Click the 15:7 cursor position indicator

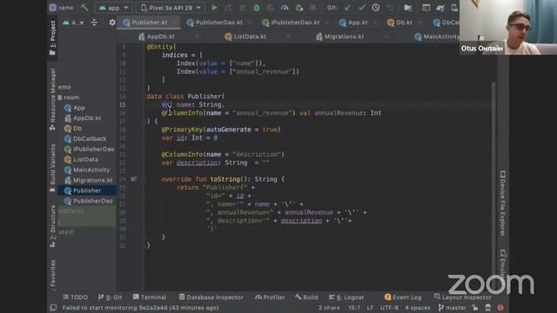point(354,308)
